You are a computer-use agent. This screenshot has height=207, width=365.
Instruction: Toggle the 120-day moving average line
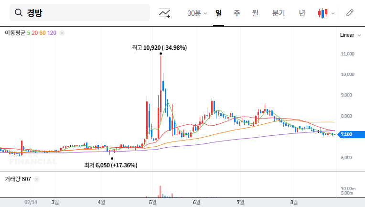click(52, 33)
